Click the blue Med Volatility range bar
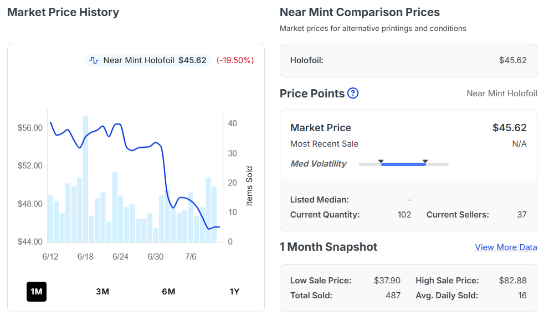 (403, 164)
